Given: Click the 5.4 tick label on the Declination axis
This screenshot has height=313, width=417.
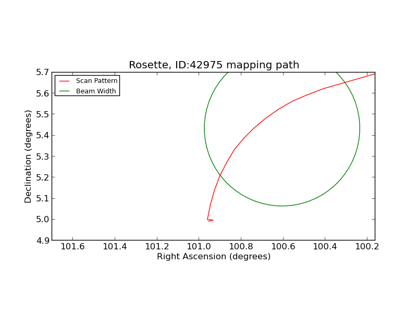Looking at the screenshot, I should [43, 136].
